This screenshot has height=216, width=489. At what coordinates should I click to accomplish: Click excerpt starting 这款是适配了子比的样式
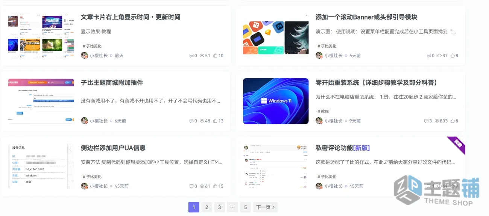tap(385, 162)
